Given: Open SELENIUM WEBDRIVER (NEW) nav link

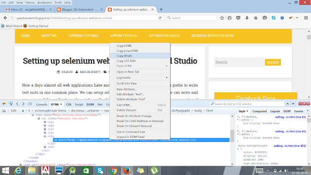Looking at the screenshot, I should [213, 35].
